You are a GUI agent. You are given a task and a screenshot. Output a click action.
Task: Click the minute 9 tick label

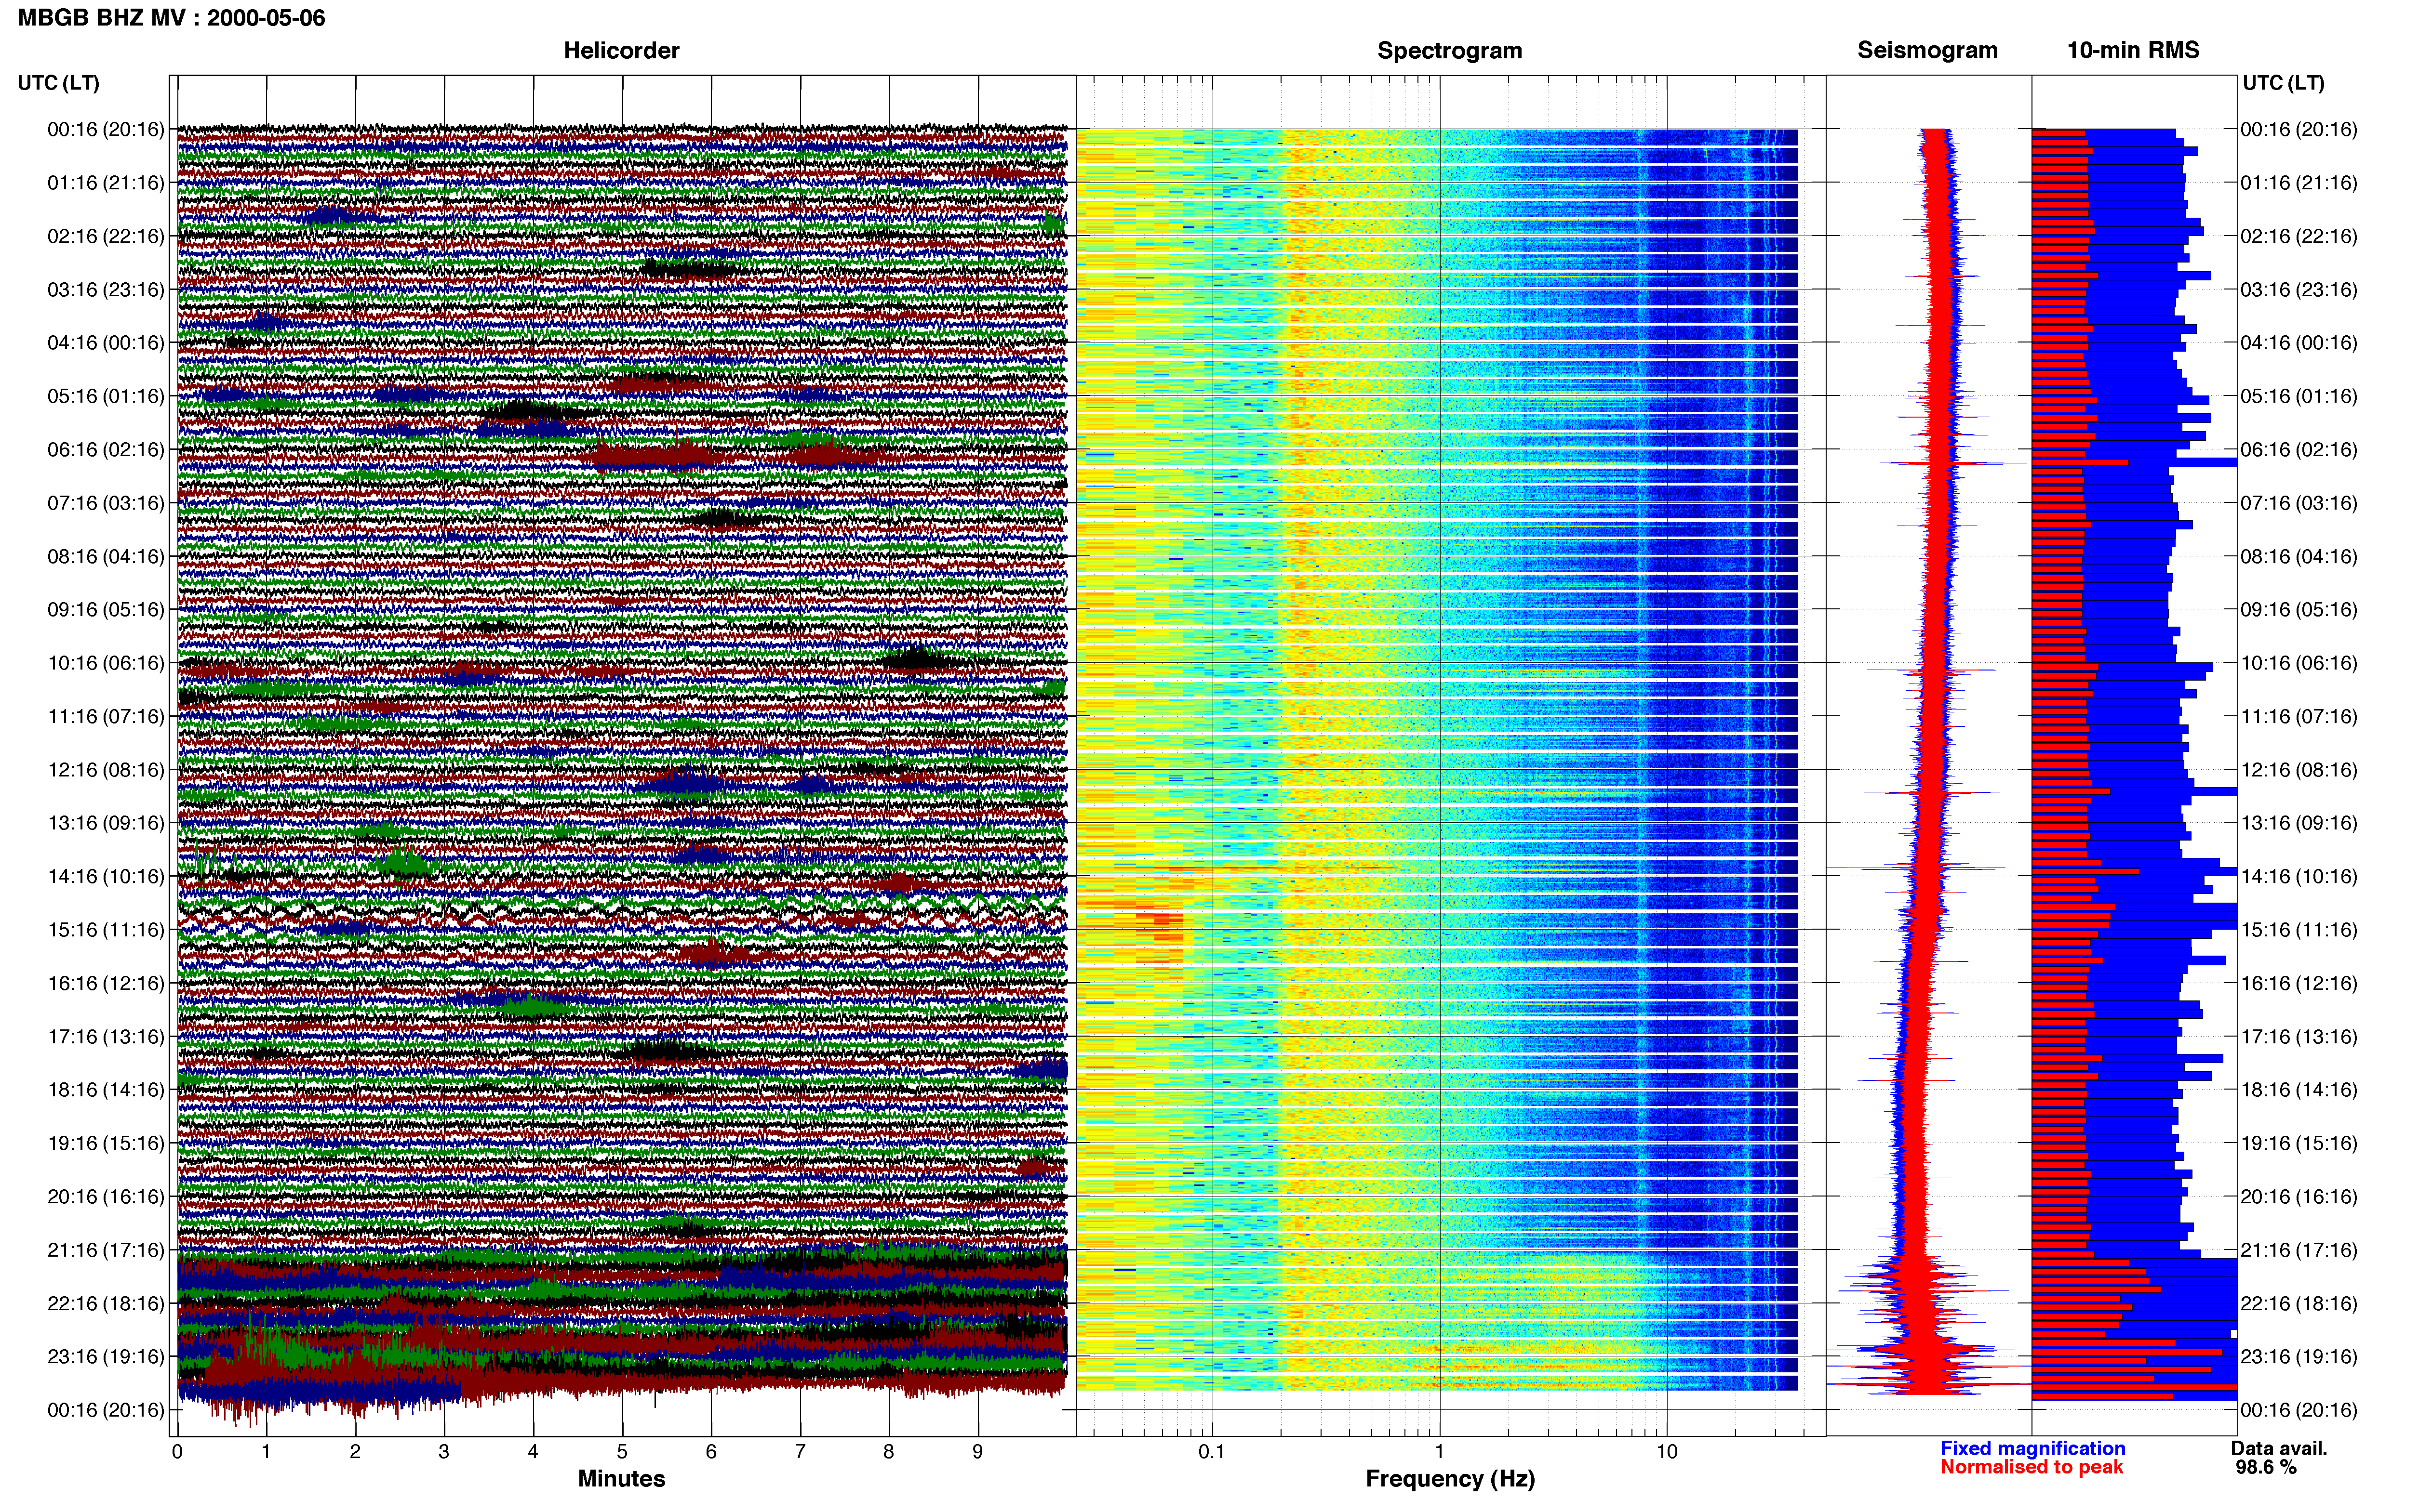[977, 1452]
